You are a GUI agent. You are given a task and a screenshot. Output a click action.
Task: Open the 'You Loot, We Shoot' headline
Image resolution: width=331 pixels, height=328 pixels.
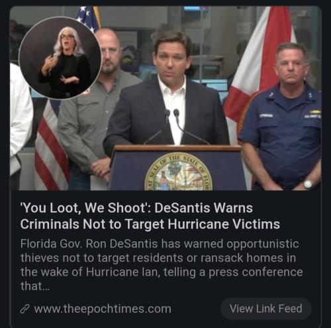[150, 216]
